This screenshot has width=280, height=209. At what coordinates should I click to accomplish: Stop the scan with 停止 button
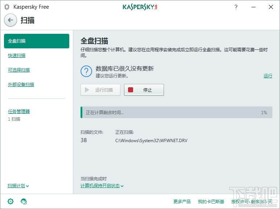[x=144, y=90]
